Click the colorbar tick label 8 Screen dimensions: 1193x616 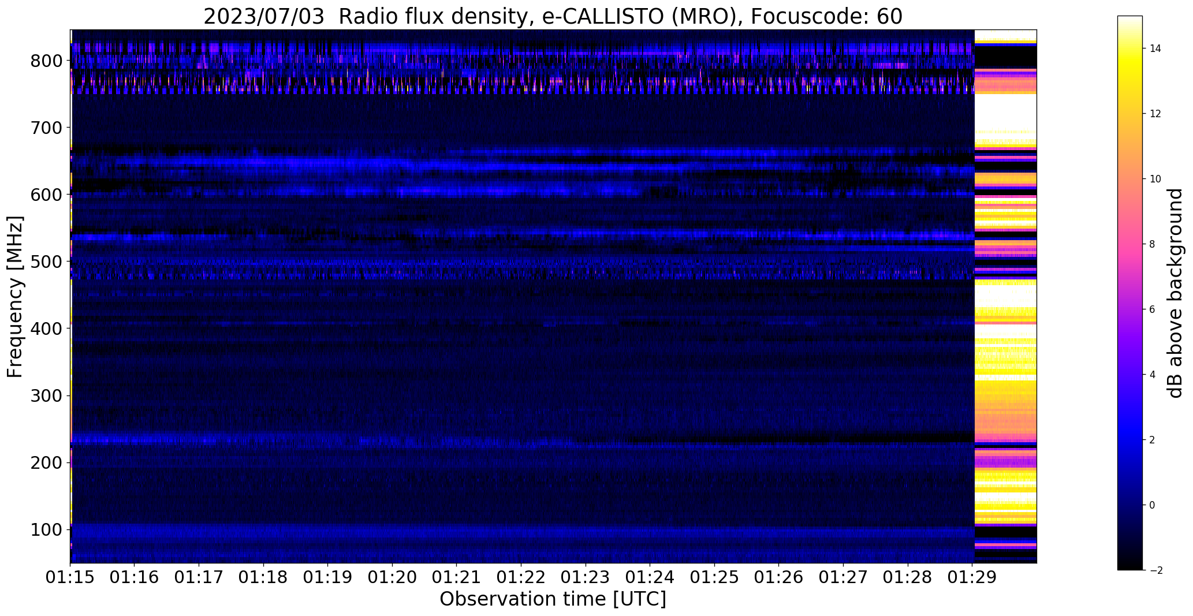[x=1152, y=244]
